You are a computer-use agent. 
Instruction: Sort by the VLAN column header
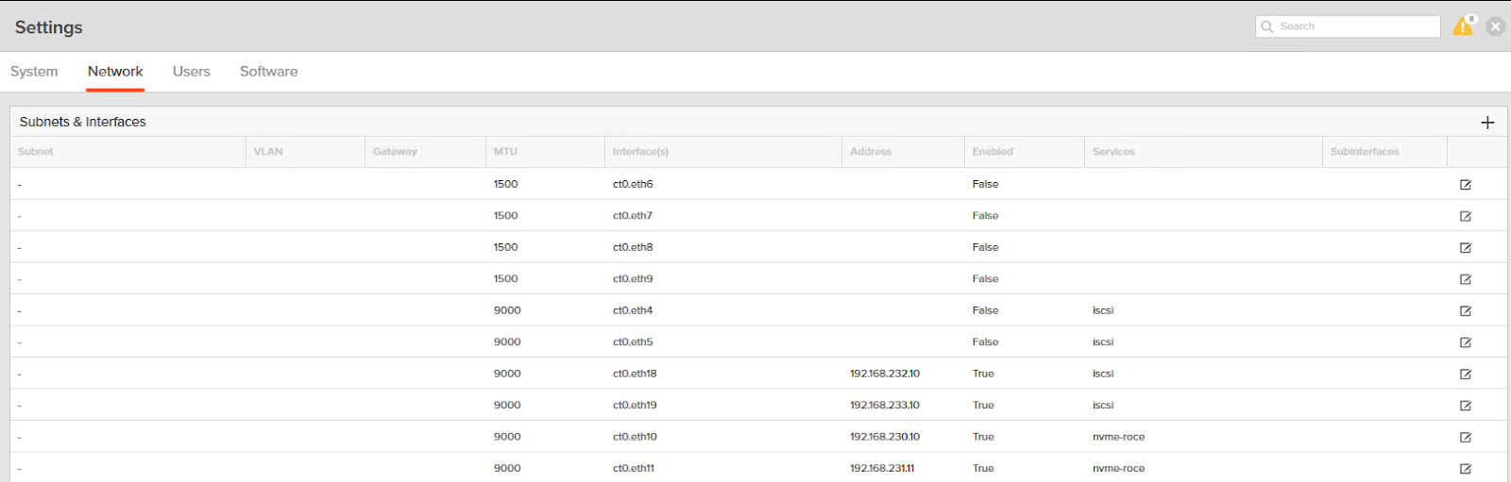(x=268, y=152)
